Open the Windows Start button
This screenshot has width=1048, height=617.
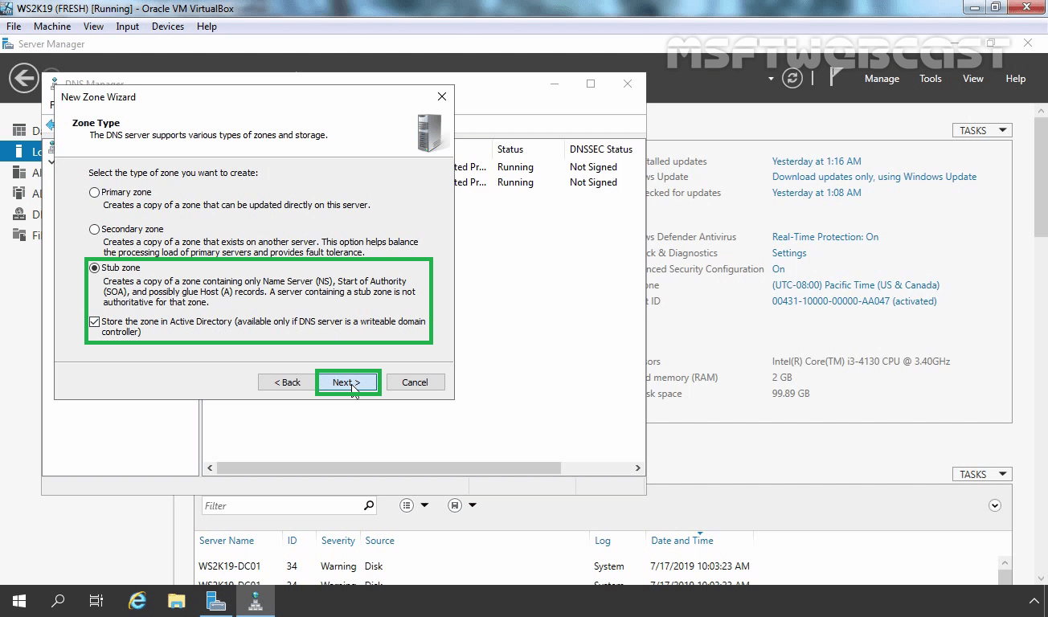pyautogui.click(x=19, y=601)
